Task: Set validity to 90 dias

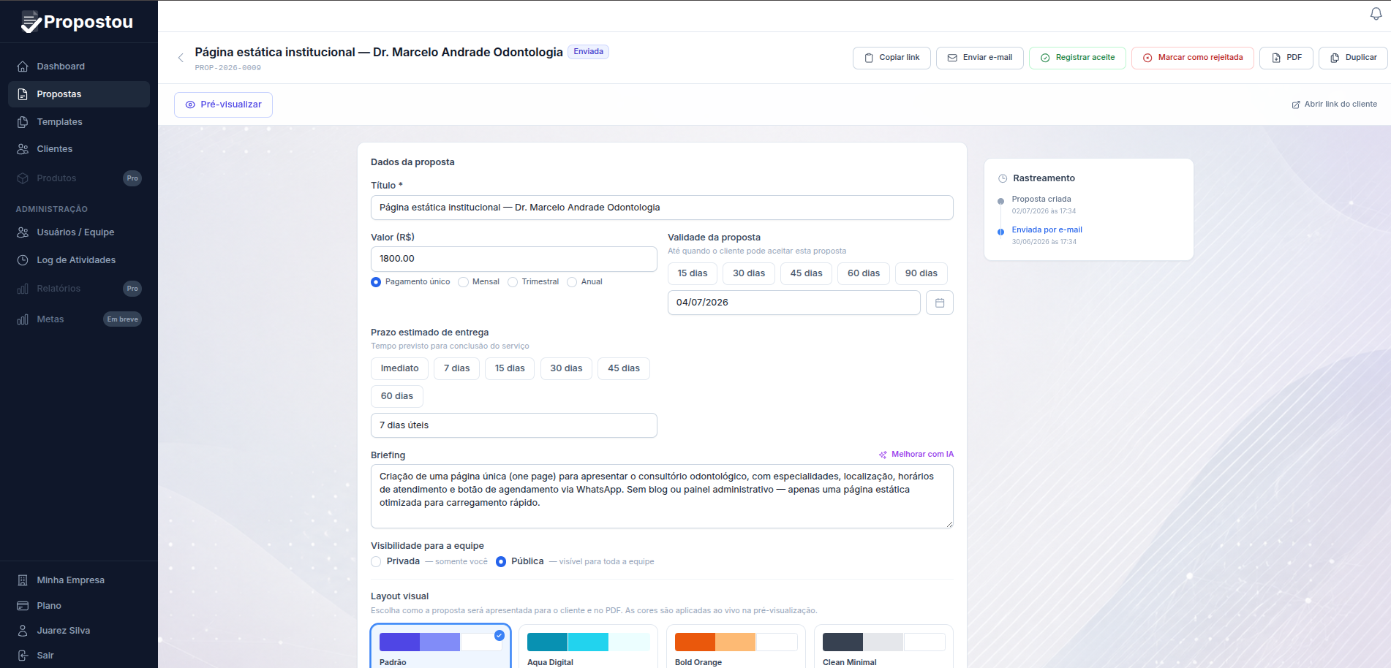Action: coord(921,273)
